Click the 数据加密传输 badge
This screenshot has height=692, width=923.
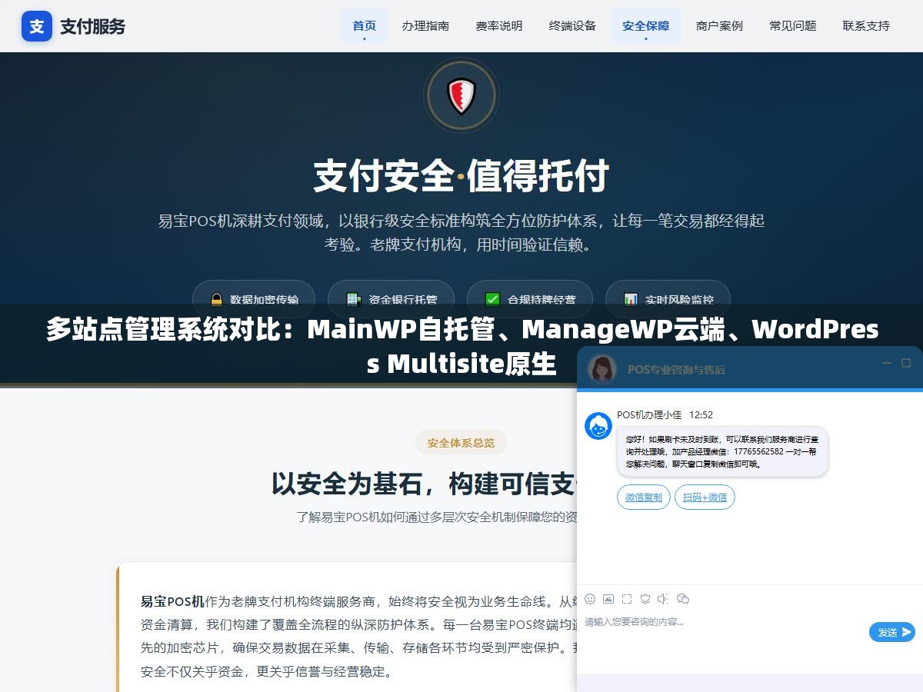point(254,299)
